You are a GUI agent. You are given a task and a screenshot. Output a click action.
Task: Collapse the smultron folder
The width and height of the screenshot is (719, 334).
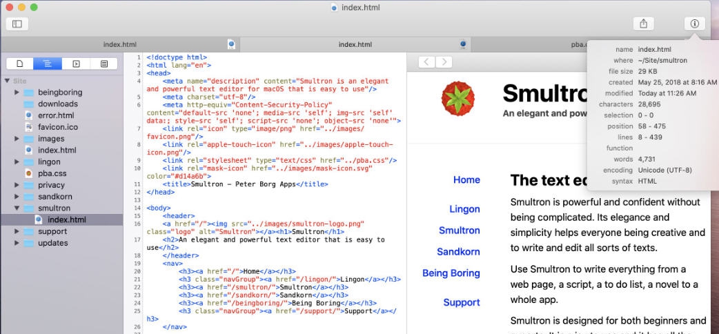[x=17, y=208]
